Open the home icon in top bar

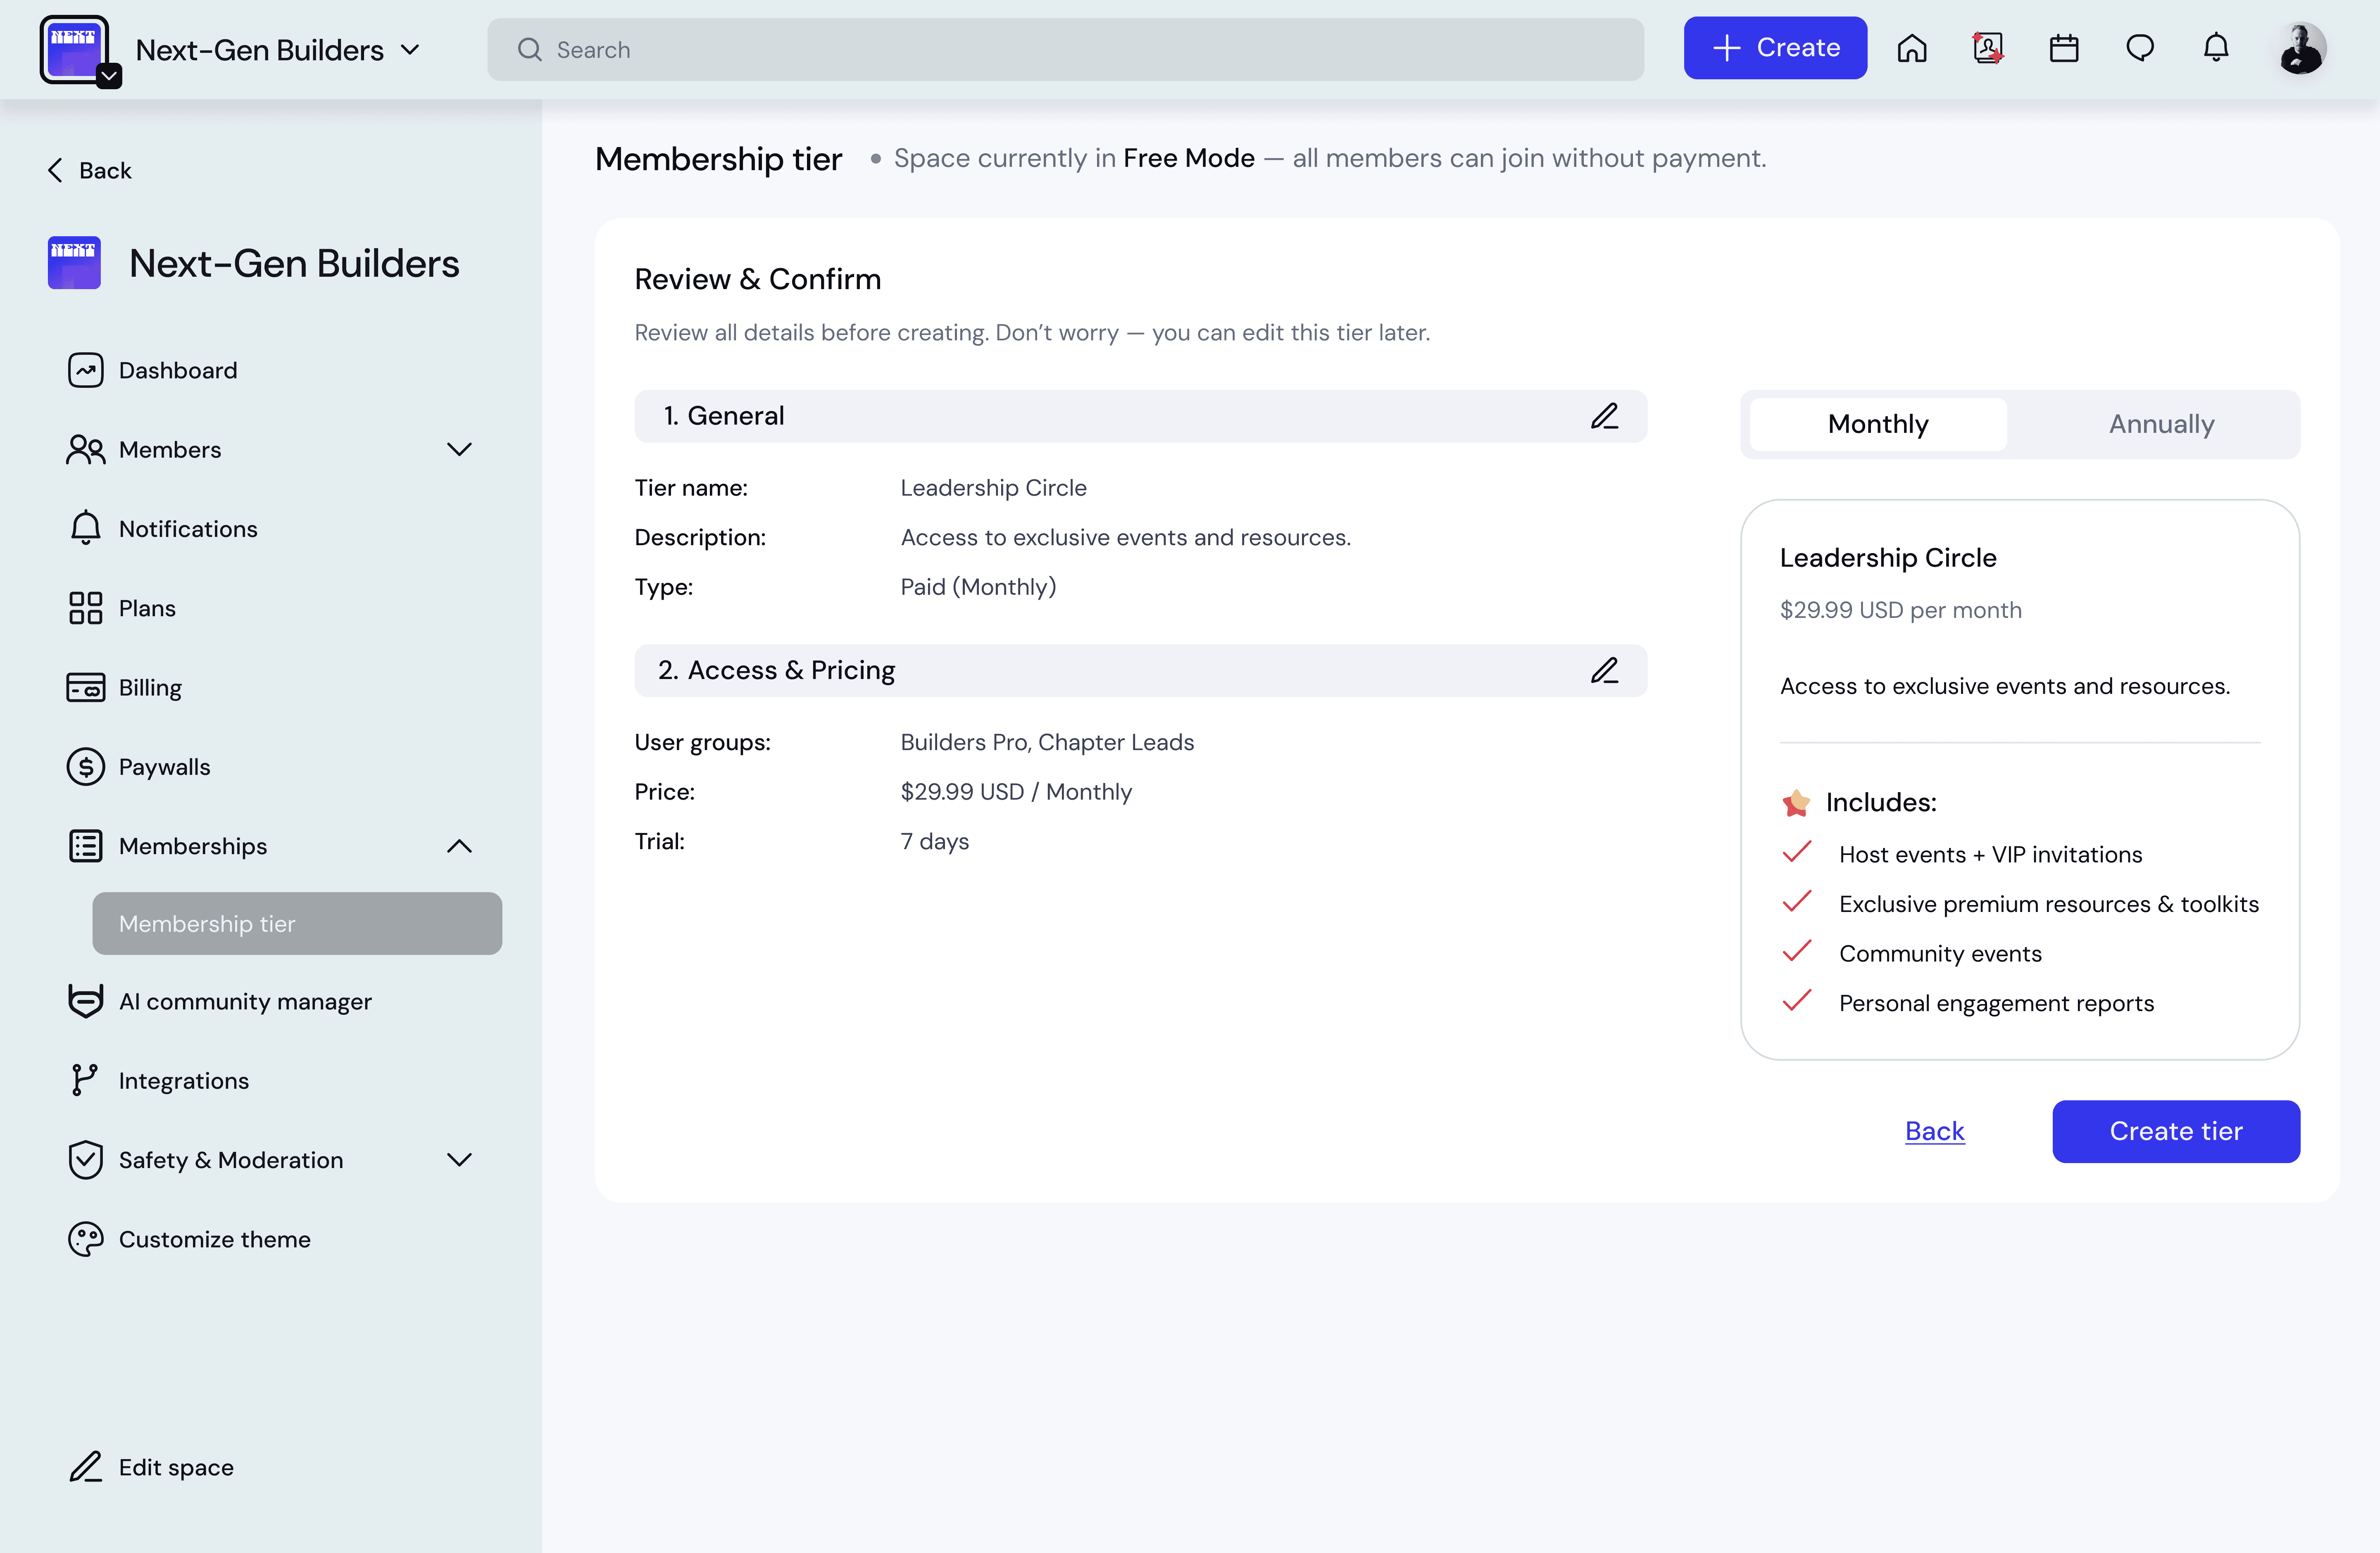[1911, 48]
